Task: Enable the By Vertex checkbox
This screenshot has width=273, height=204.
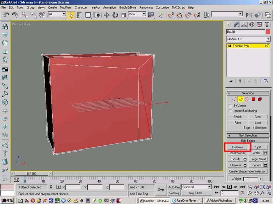Action: click(x=230, y=105)
